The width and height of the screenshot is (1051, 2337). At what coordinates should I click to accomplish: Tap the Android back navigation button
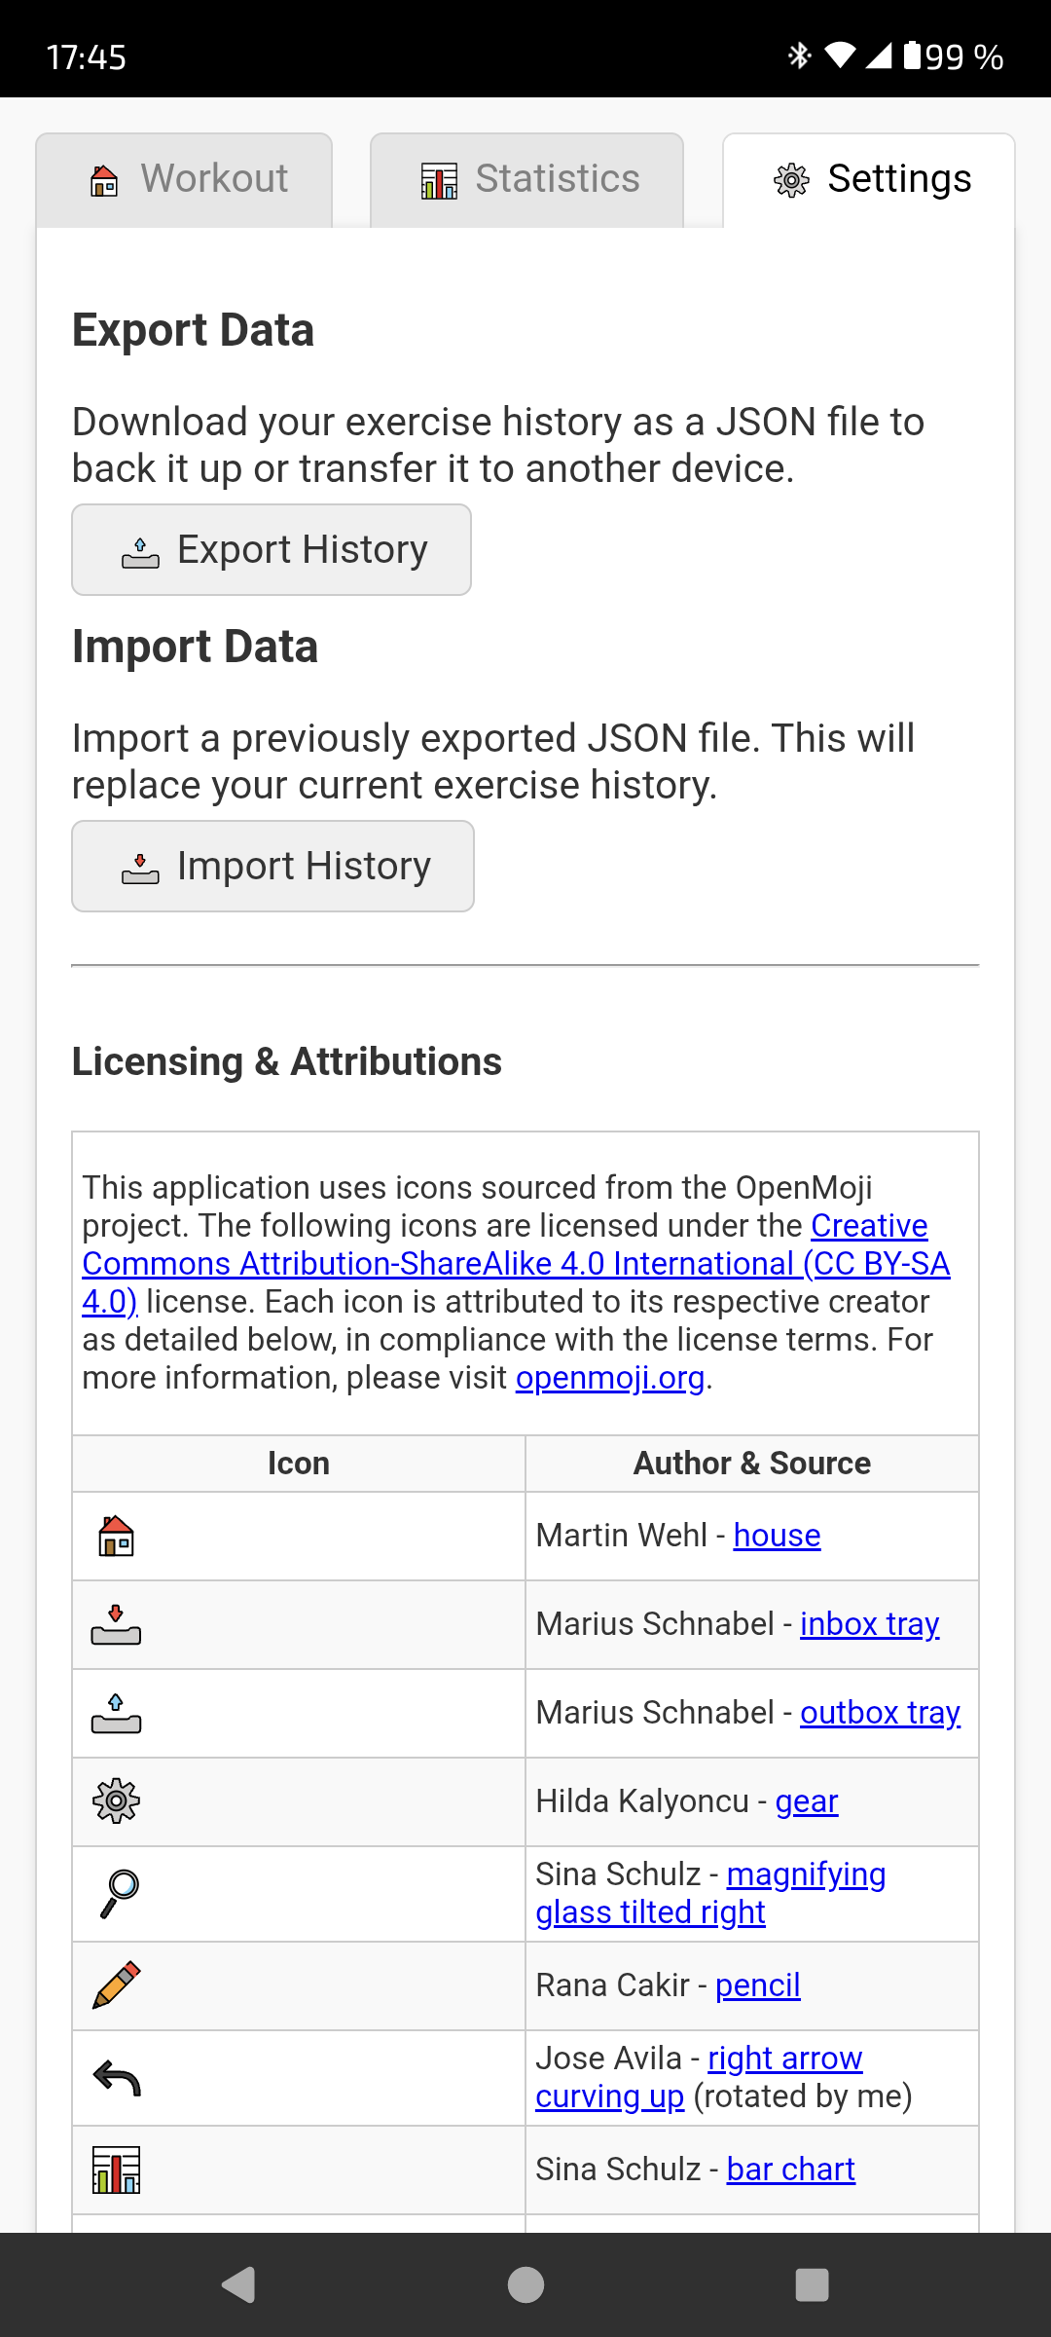tap(238, 2284)
